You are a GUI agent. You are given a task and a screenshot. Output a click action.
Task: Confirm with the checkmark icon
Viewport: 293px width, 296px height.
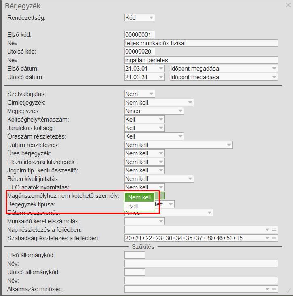(x=288, y=290)
